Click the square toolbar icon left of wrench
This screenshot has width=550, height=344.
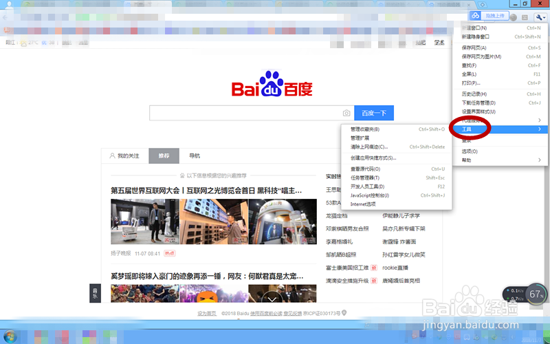point(525,17)
